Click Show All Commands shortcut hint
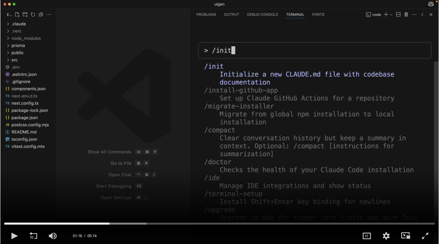Screen dimensions: 439x244 123,152
